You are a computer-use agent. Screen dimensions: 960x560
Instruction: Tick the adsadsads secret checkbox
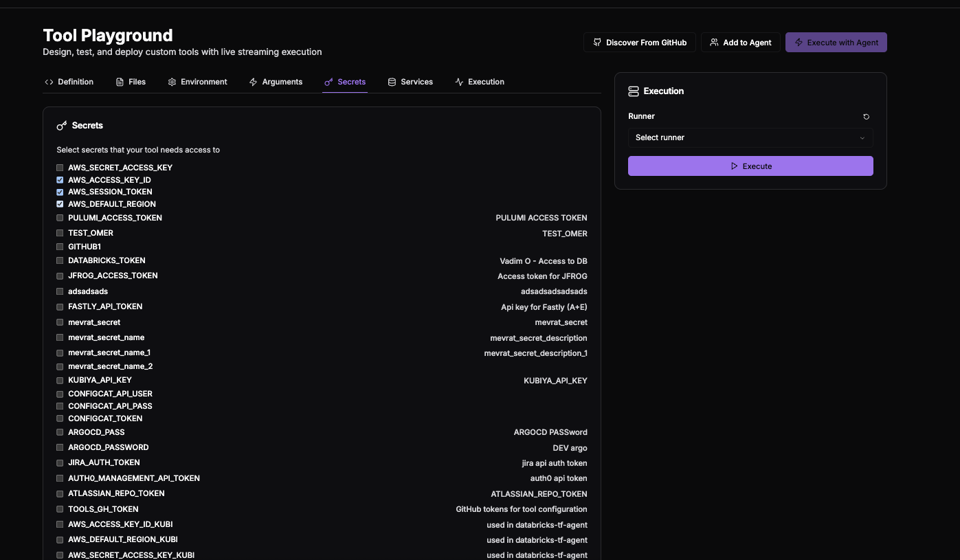click(60, 291)
